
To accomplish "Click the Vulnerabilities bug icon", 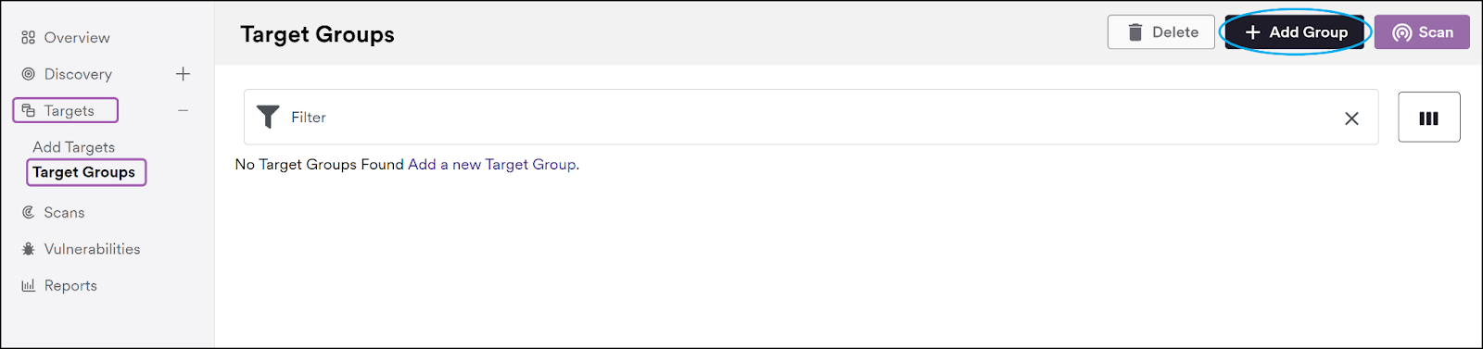I will click(28, 249).
